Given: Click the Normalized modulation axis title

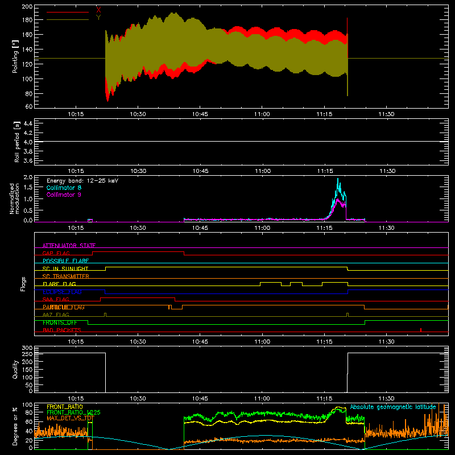Looking at the screenshot, I should (x=14, y=198).
